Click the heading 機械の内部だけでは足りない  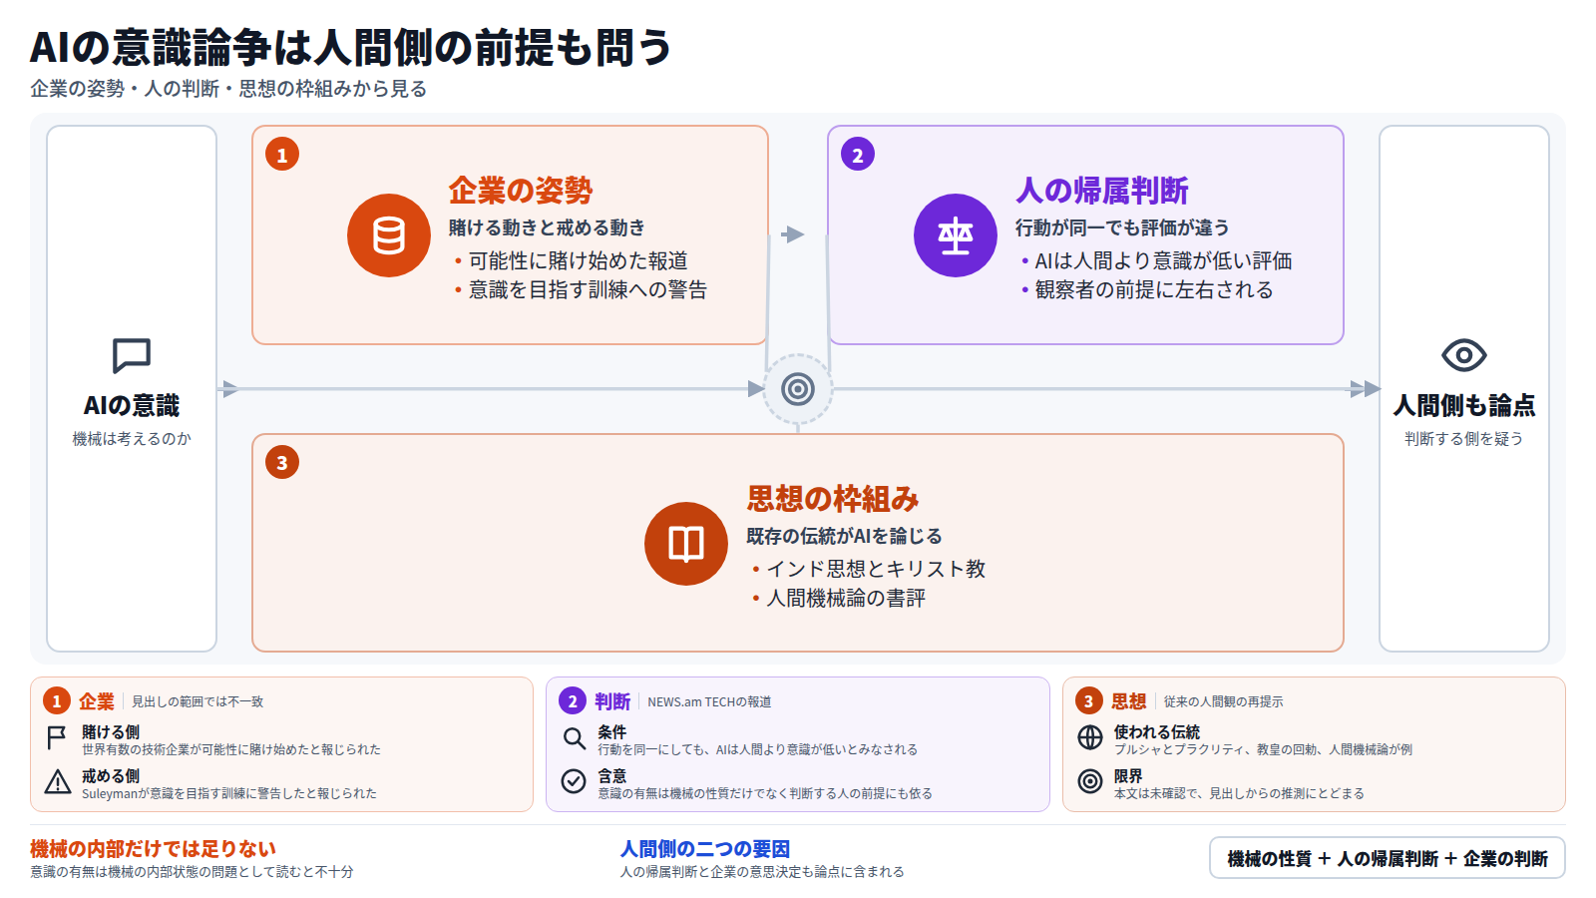(x=153, y=849)
